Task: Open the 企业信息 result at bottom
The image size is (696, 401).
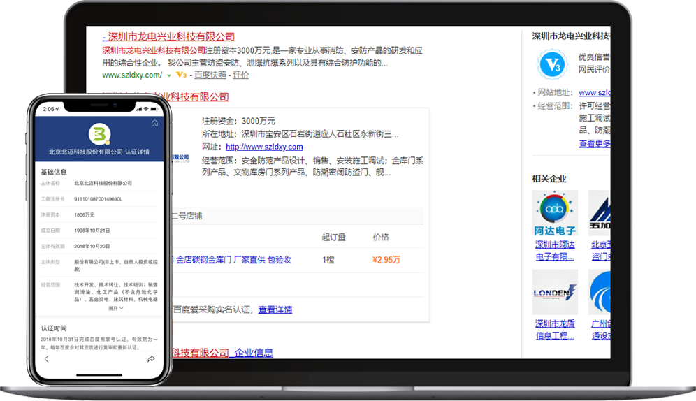Action: coord(254,353)
